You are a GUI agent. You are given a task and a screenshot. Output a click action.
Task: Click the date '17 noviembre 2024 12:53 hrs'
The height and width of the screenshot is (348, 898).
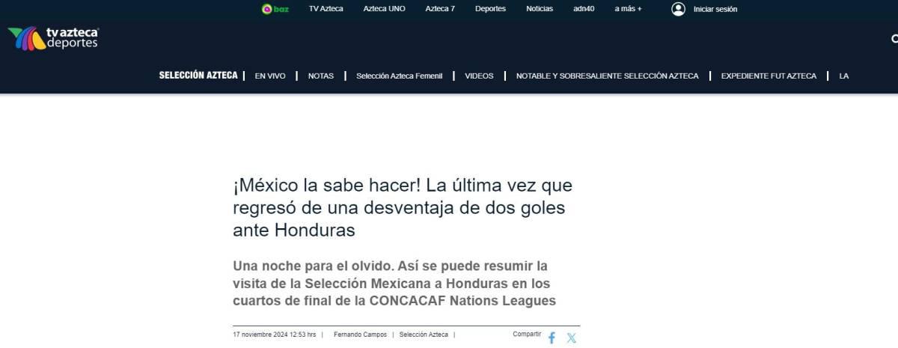pyautogui.click(x=275, y=335)
